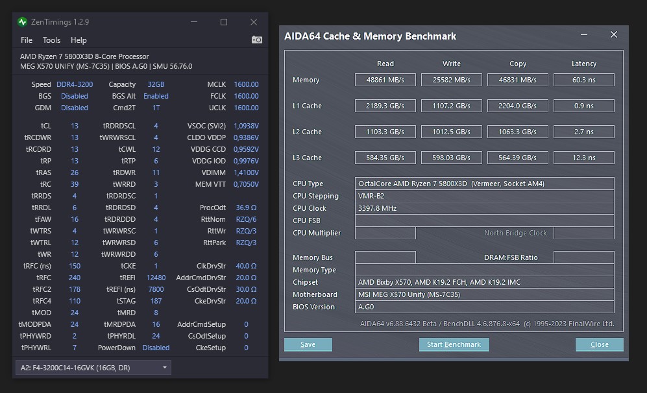Screen dimensions: 647x393
Task: Click the tRFC value 240
Action: click(74, 278)
